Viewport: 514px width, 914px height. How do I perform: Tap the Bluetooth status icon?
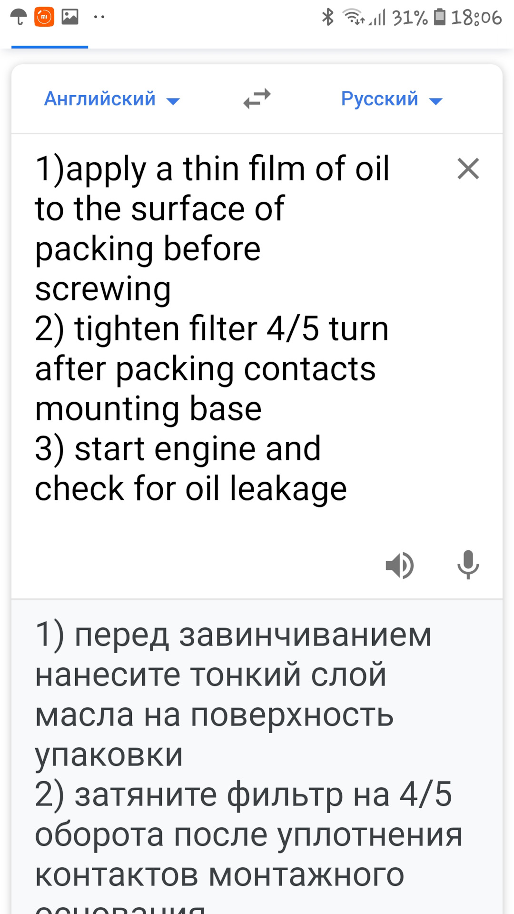pos(328,17)
